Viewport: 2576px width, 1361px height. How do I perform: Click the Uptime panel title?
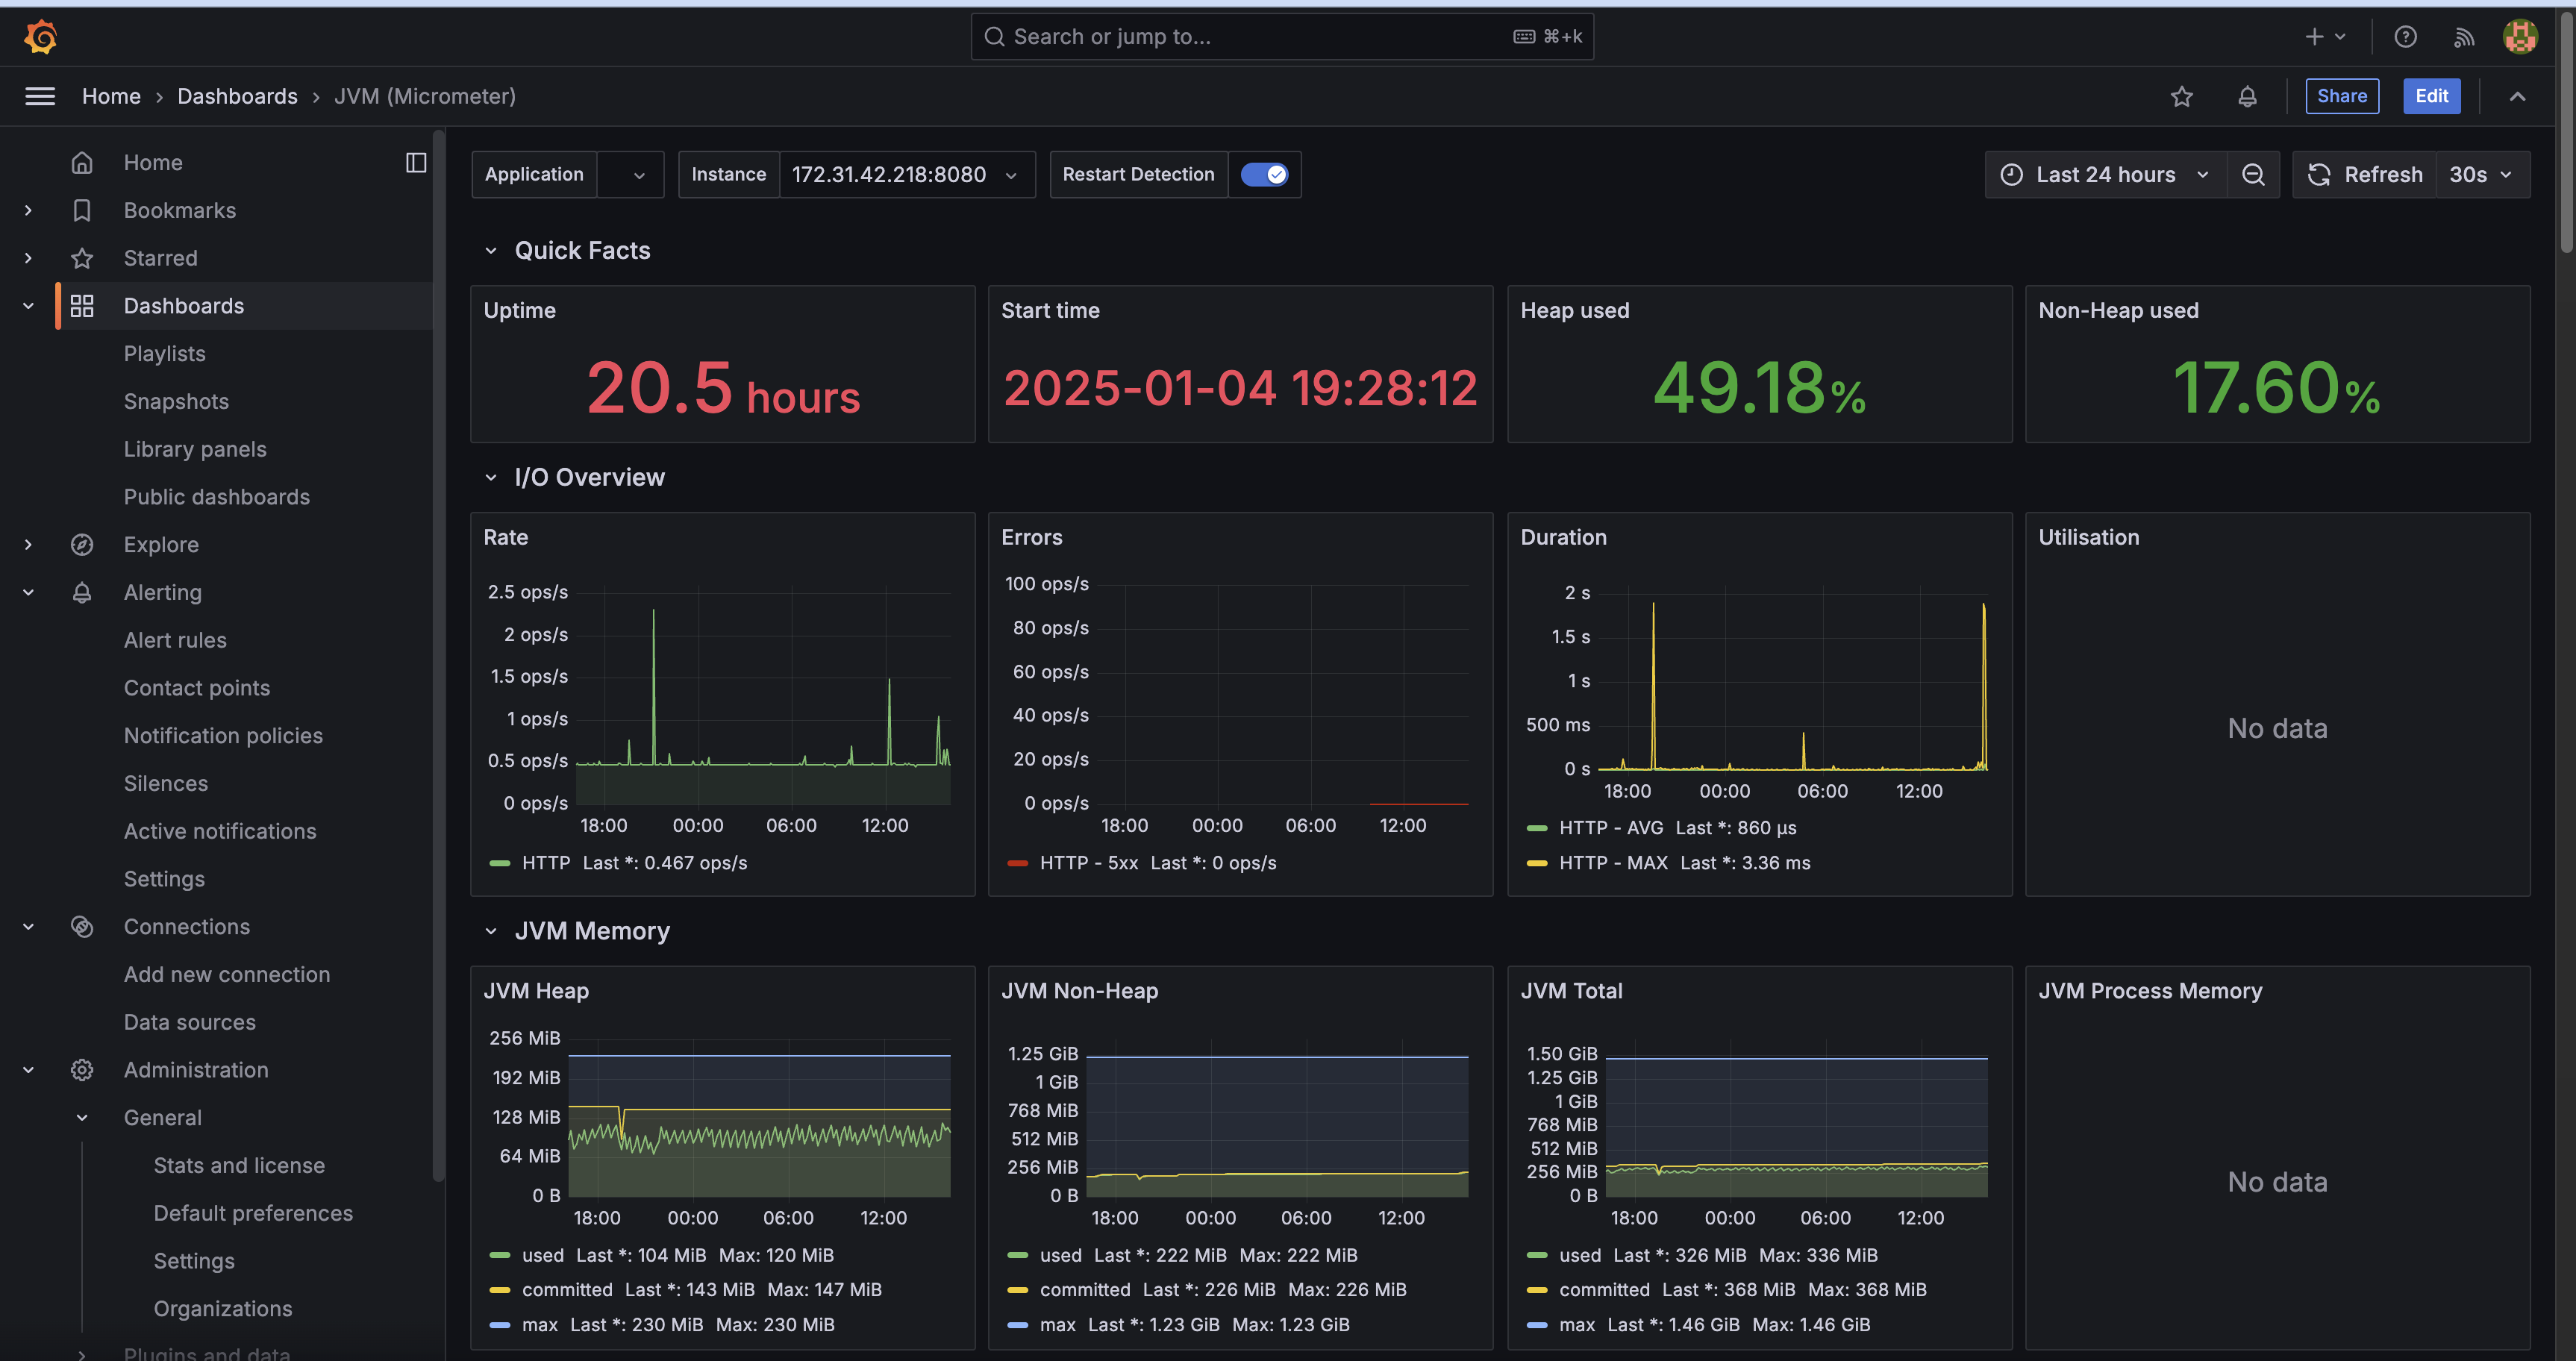tap(520, 310)
